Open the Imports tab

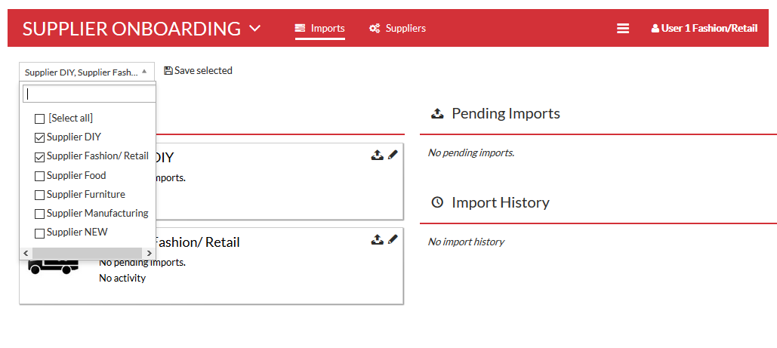click(x=319, y=28)
